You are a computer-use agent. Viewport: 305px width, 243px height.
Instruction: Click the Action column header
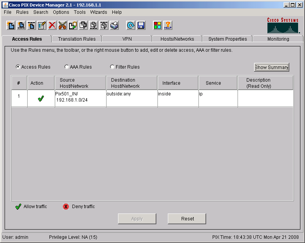[41, 83]
